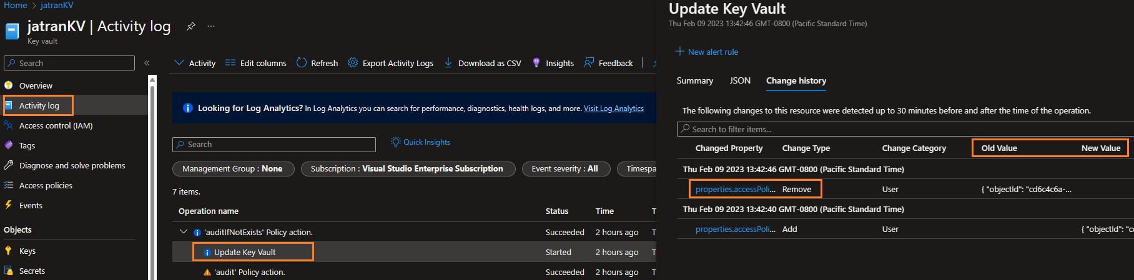Screen dimensions: 1134x280
Task: Collapse the left navigation menu
Action: (147, 63)
